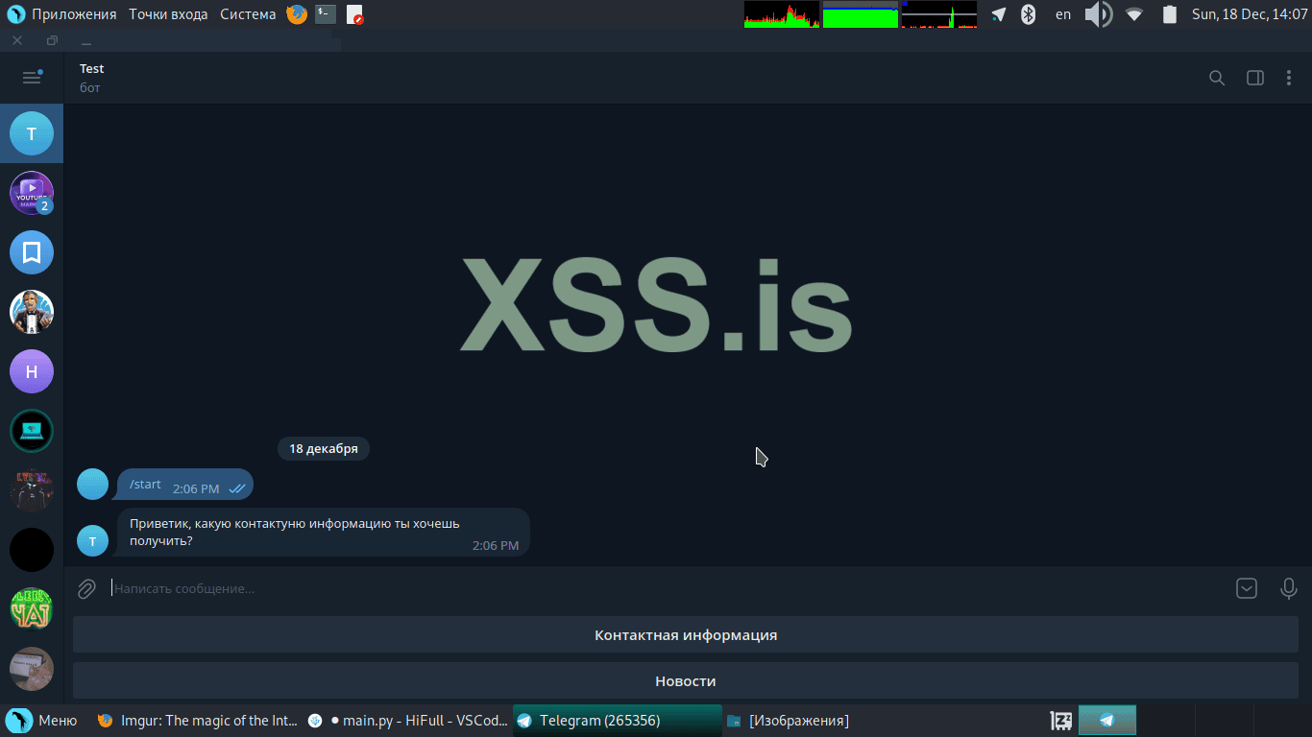Click the Telegram tray icon in top panel
Viewport: 1312px width, 737px height.
(x=999, y=14)
